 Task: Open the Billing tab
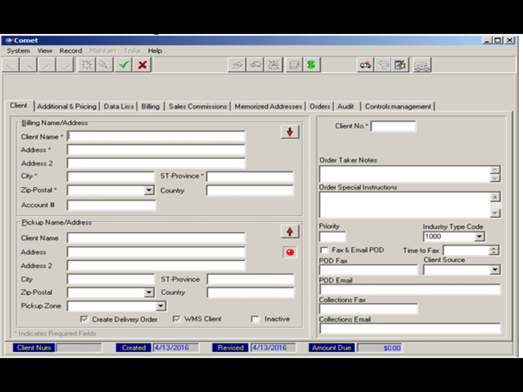tap(151, 106)
